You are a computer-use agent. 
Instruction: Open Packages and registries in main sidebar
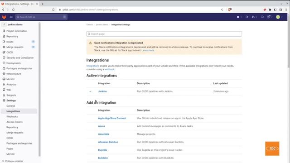click(x=19, y=68)
